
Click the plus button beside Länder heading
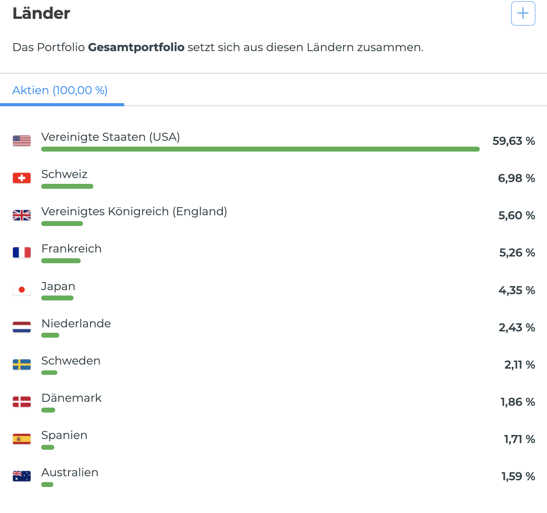point(523,13)
